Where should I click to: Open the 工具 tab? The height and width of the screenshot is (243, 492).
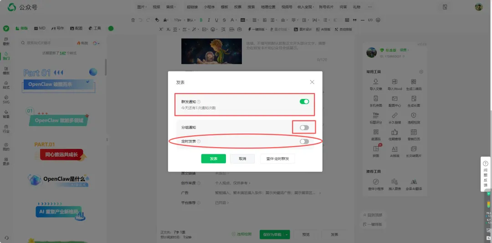[x=95, y=28]
